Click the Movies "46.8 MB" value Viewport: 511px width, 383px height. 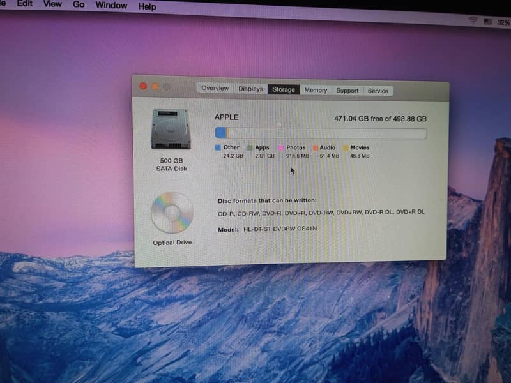(x=360, y=156)
